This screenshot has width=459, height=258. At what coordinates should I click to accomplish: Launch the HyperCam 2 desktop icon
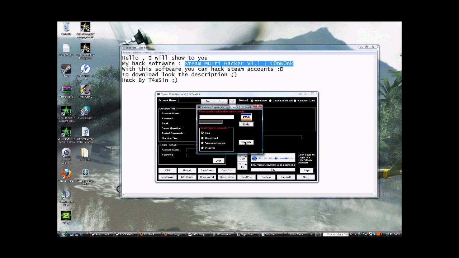click(85, 91)
